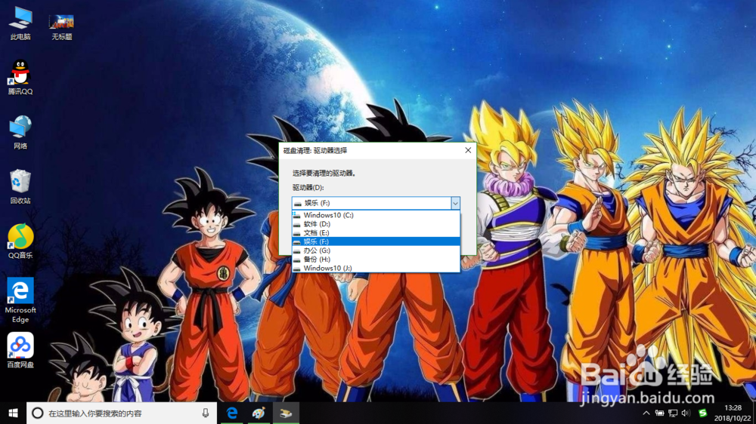This screenshot has height=424, width=756.
Task: Open Microsoft Edge desktop shortcut
Action: (20, 300)
